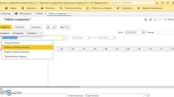Click the day 05 column header
This screenshot has height=97, width=174.
tap(98, 49)
